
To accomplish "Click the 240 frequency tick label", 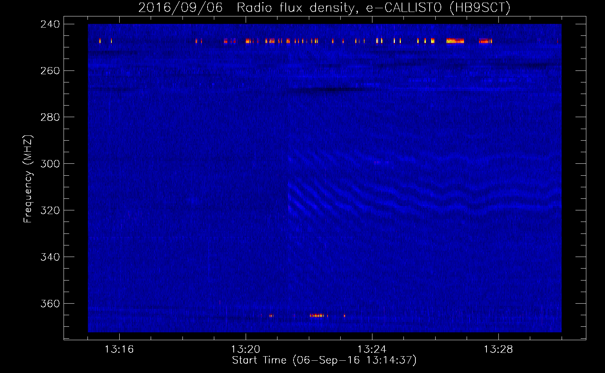I will [x=50, y=24].
